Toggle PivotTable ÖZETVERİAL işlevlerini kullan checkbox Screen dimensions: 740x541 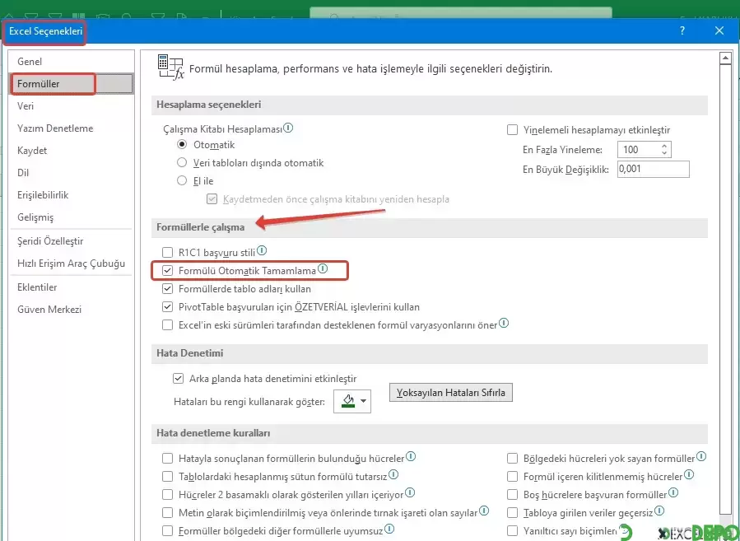tap(168, 307)
